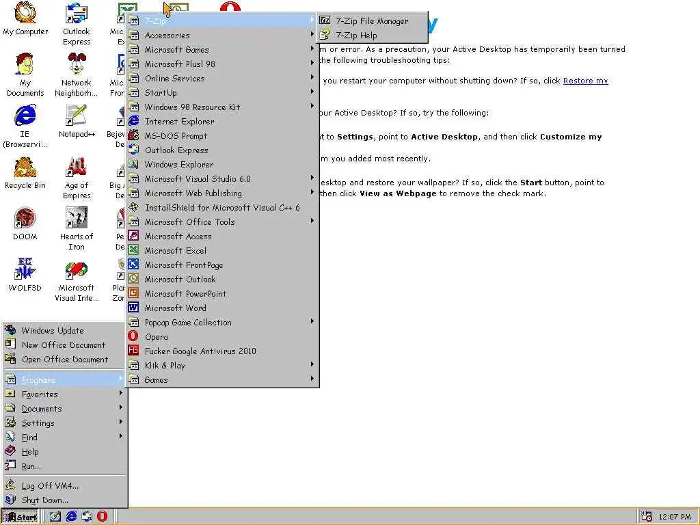This screenshot has height=525, width=700.
Task: Click Outlook Express quick launch icon
Action: click(87, 516)
